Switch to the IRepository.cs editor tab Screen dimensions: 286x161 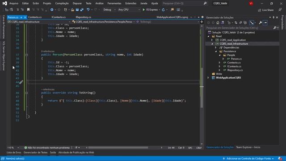[84, 17]
